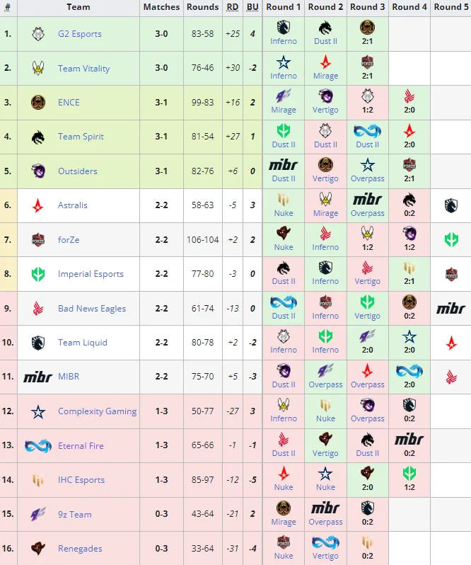The image size is (471, 565).
Task: Open Overpass map link in 9z Team's Round 2
Action: click(325, 522)
